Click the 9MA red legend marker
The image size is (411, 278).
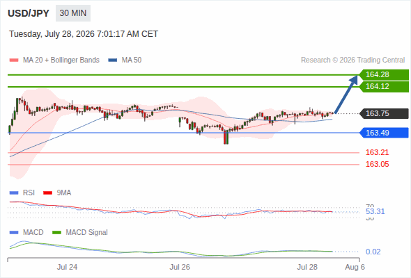click(47, 193)
